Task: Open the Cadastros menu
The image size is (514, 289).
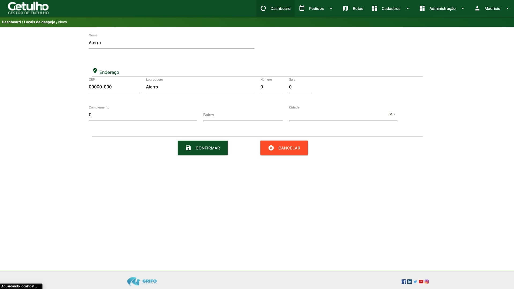Action: [391, 8]
